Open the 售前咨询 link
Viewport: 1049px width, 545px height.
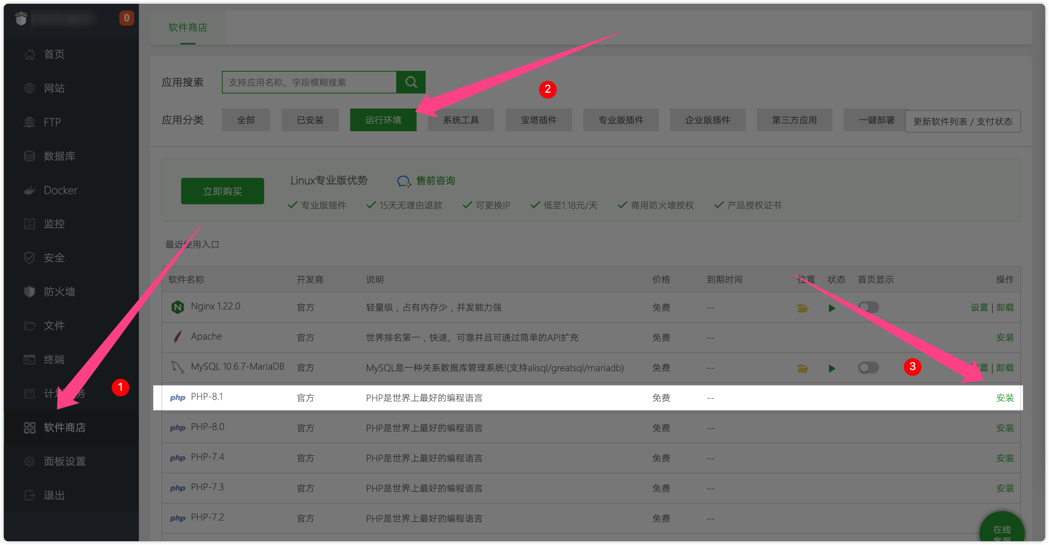(x=435, y=181)
